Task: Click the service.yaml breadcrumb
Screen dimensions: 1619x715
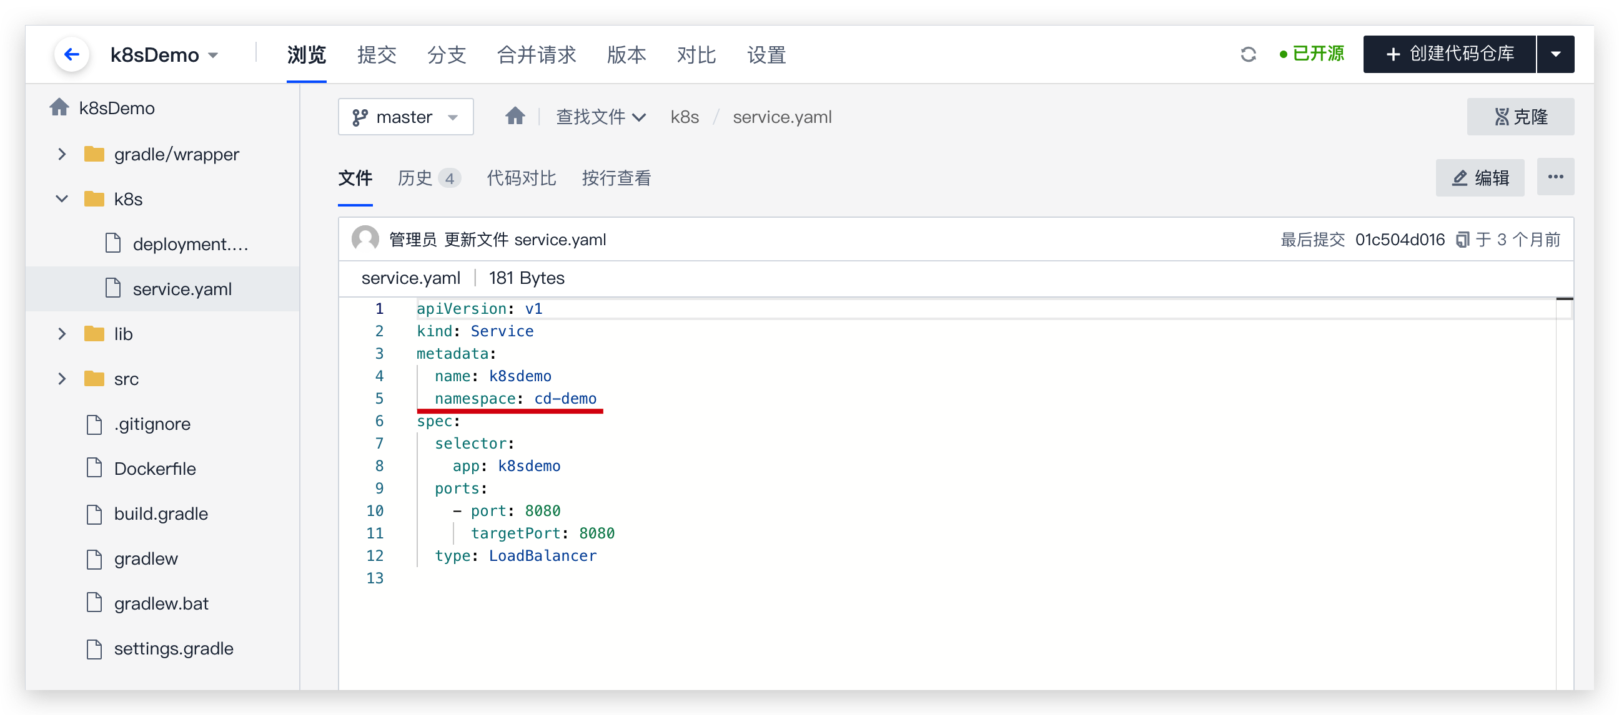Action: point(782,117)
